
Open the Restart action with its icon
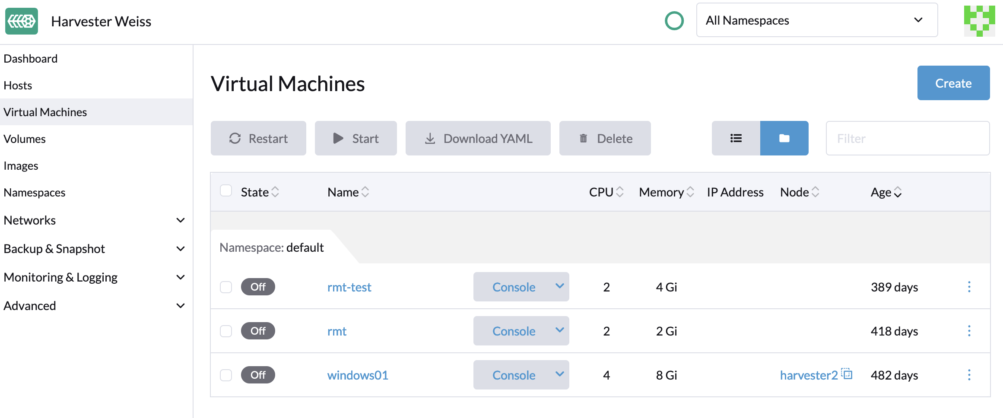(235, 138)
